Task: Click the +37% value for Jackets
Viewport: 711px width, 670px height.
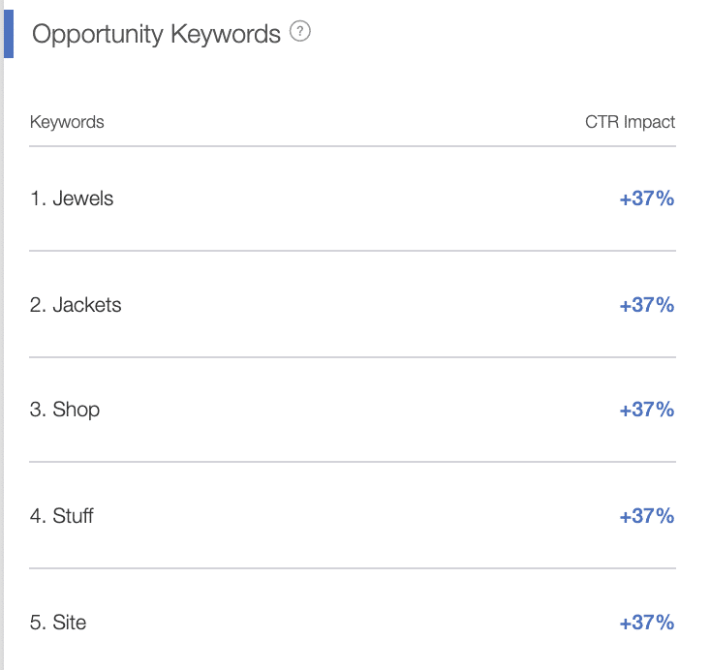Action: (647, 305)
